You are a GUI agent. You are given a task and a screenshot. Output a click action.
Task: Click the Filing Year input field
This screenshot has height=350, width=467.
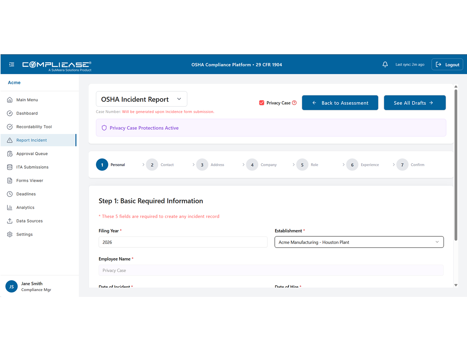(x=183, y=242)
